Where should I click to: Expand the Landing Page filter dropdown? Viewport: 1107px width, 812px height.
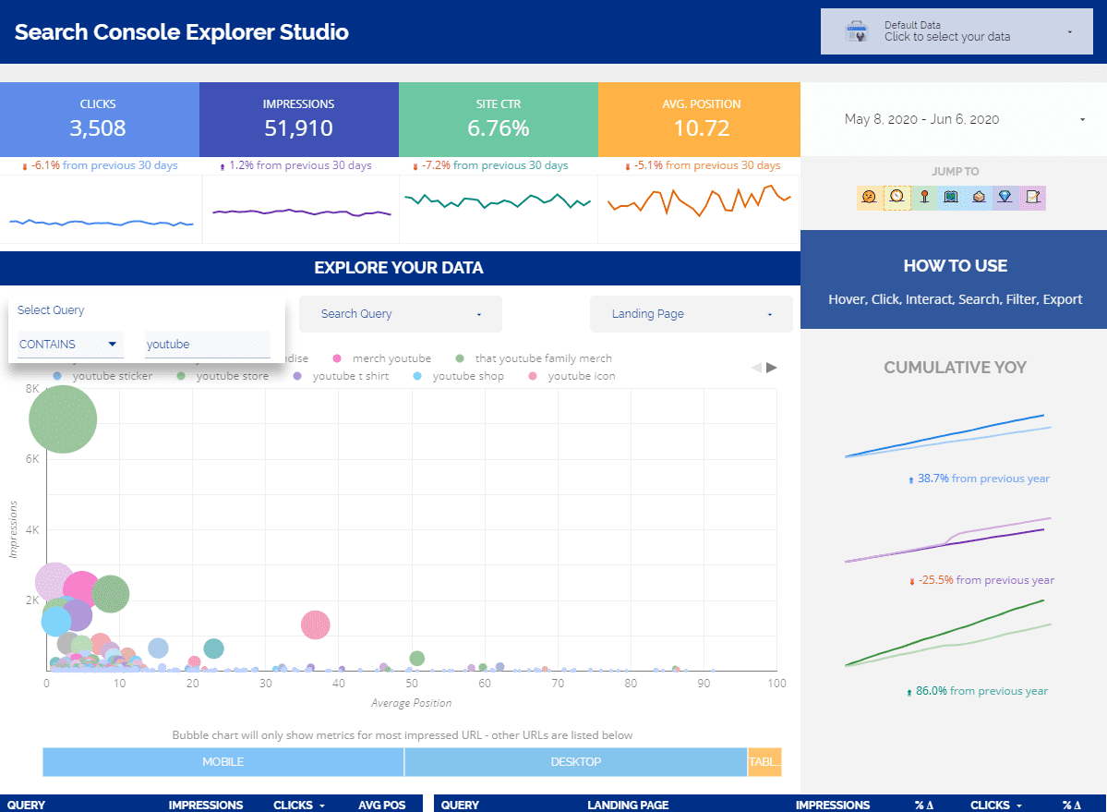pos(692,313)
